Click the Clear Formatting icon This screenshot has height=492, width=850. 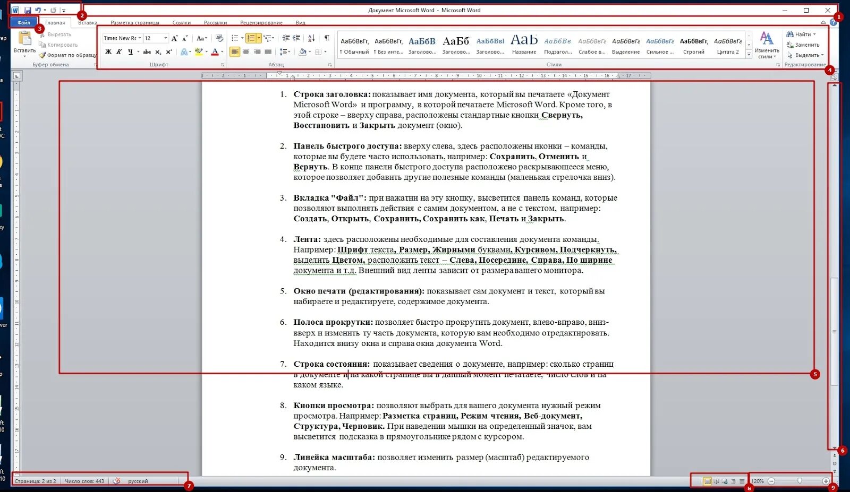[219, 38]
